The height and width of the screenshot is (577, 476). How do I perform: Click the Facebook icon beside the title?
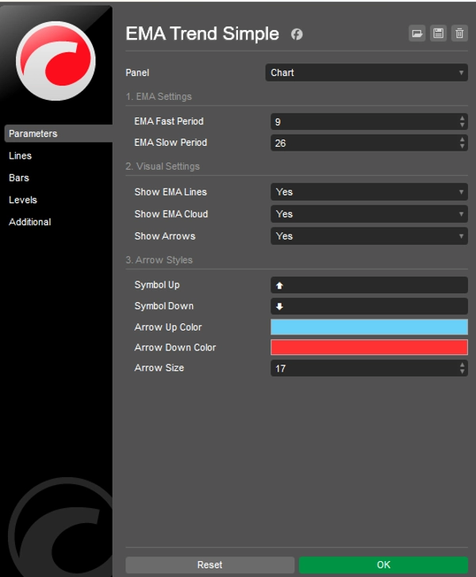coord(297,34)
